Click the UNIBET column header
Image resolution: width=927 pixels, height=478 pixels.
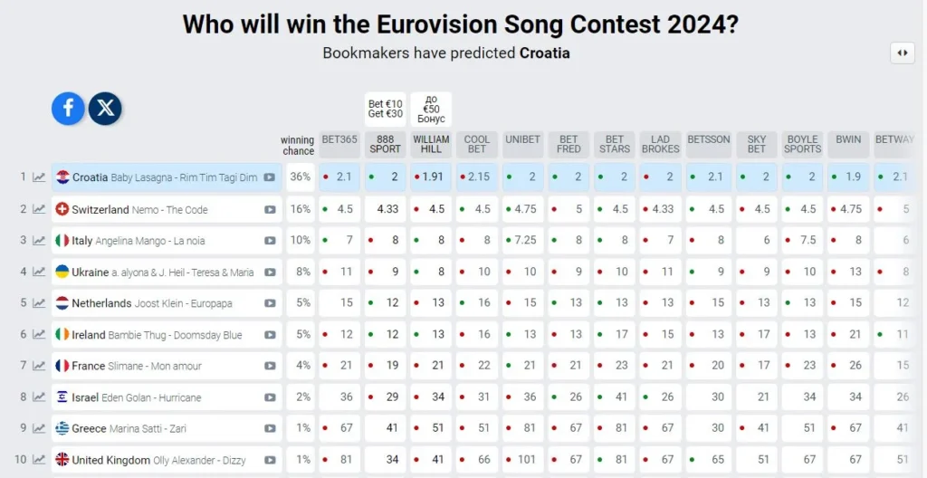pyautogui.click(x=522, y=140)
